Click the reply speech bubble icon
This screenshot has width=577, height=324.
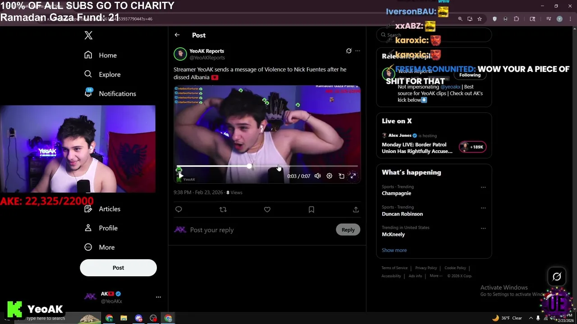[x=179, y=209]
